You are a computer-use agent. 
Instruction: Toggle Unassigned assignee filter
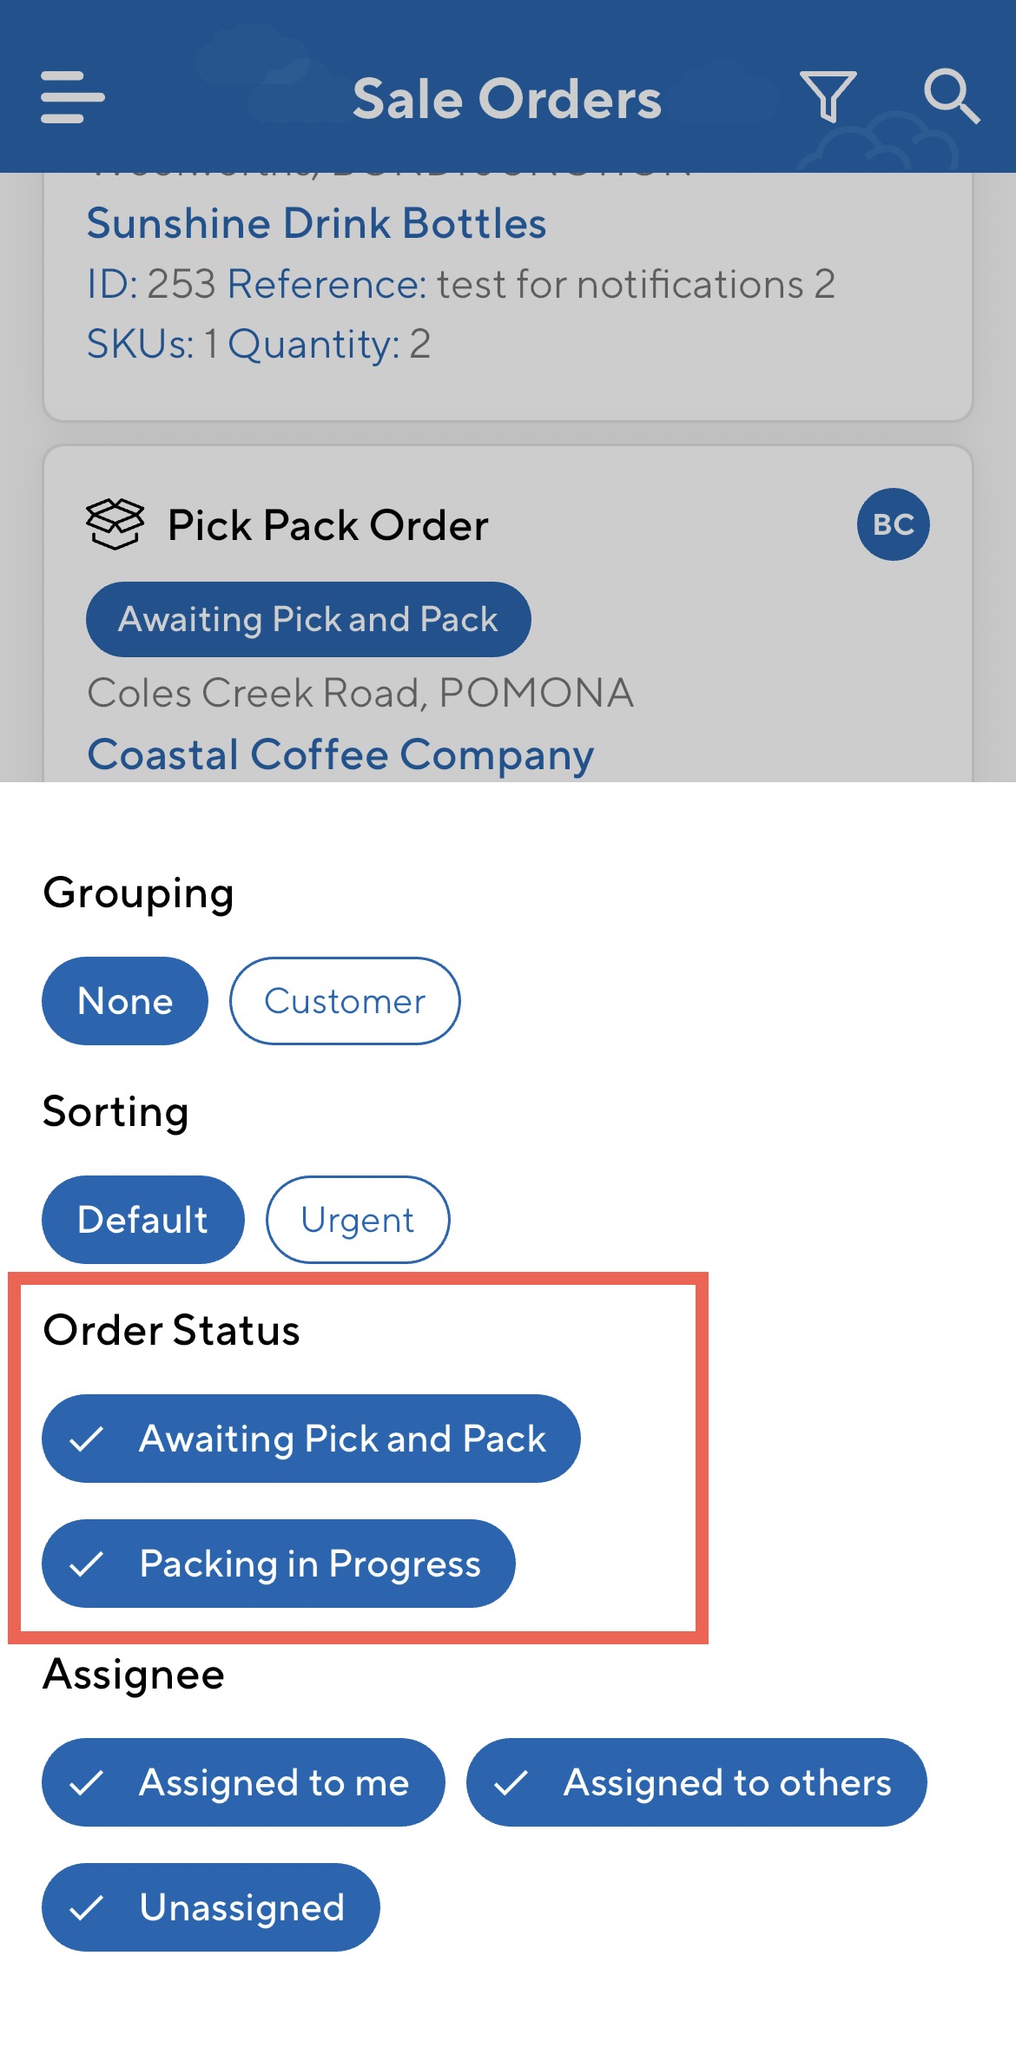(211, 1907)
